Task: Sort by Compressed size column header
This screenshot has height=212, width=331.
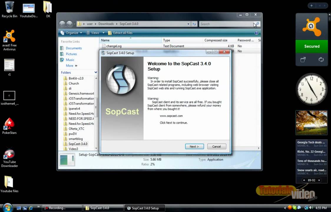Action: pos(219,40)
